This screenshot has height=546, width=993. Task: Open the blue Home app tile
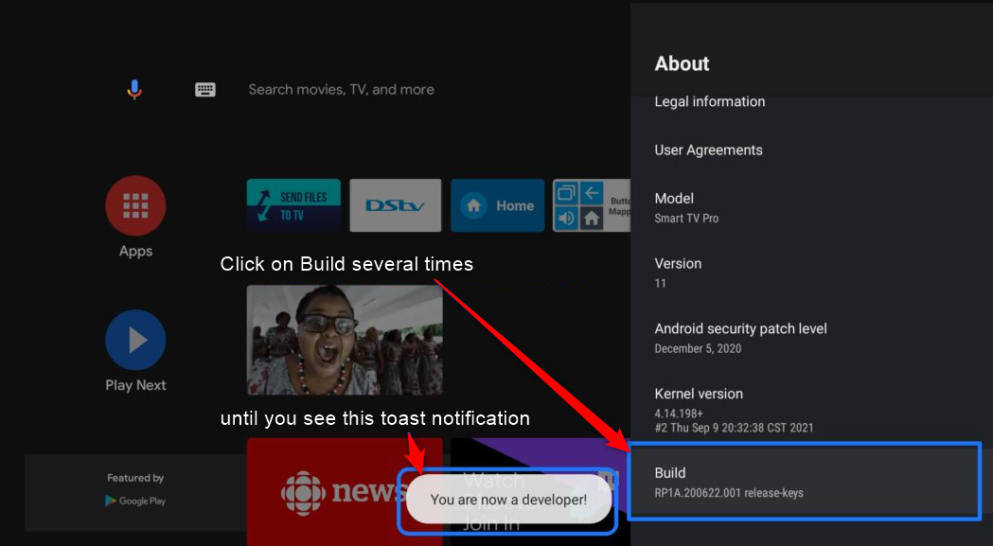497,205
